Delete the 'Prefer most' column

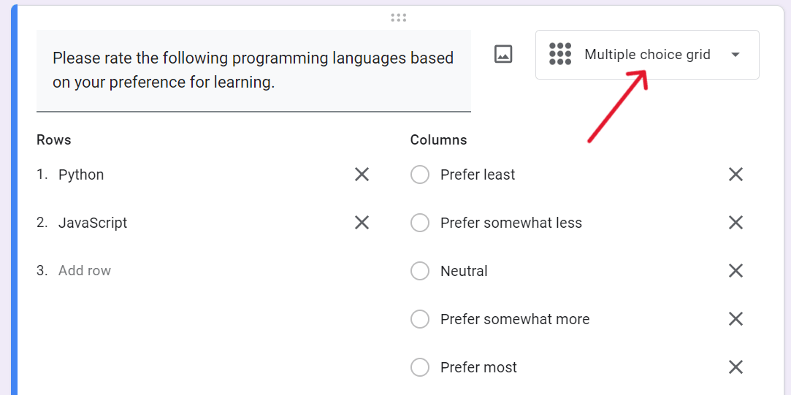pyautogui.click(x=735, y=367)
